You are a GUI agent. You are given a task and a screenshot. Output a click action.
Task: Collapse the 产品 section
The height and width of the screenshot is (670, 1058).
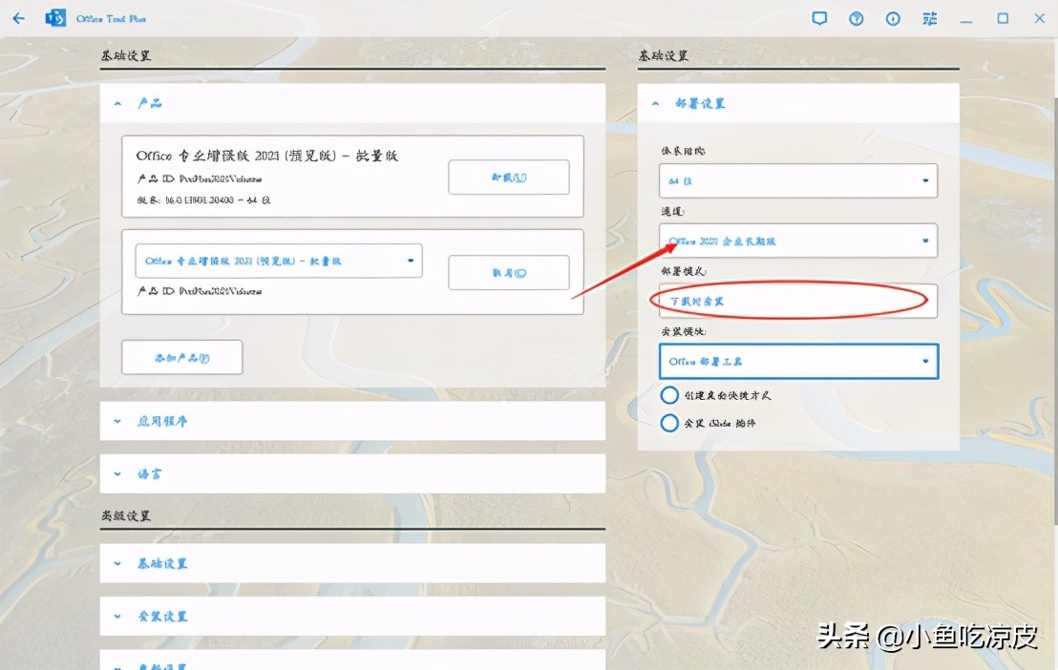pyautogui.click(x=352, y=103)
